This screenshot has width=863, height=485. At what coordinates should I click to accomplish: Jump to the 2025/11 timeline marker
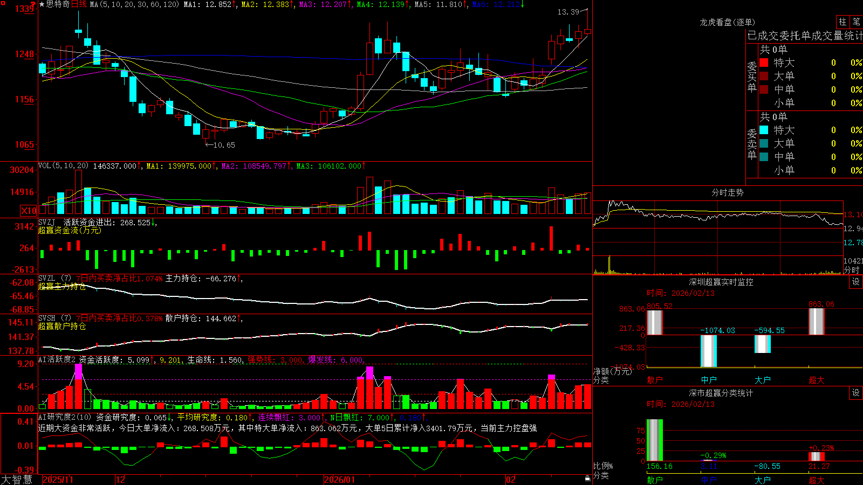click(58, 480)
